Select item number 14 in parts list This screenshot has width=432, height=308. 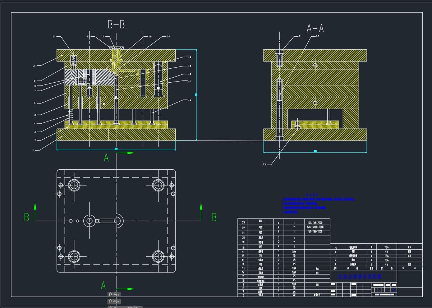tap(244, 264)
